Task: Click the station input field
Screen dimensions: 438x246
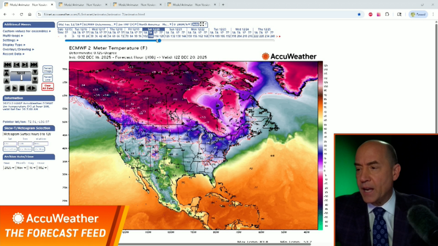Action: pos(41,143)
